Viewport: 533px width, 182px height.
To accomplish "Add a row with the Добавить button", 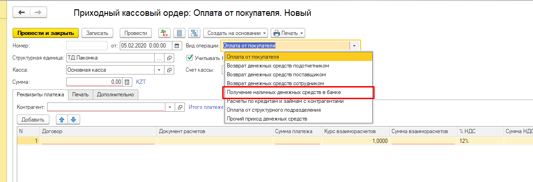I will coord(33,120).
